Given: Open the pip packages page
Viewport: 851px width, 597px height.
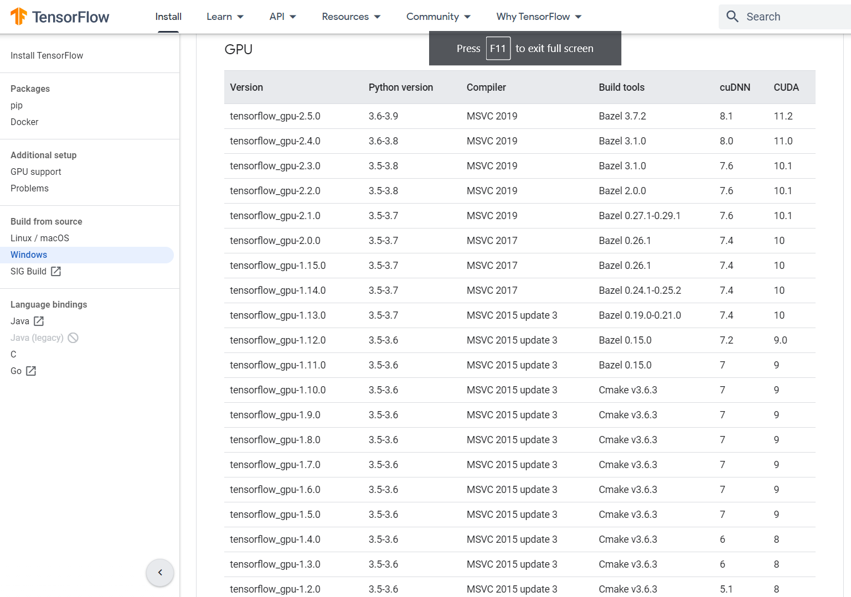Looking at the screenshot, I should pos(17,105).
